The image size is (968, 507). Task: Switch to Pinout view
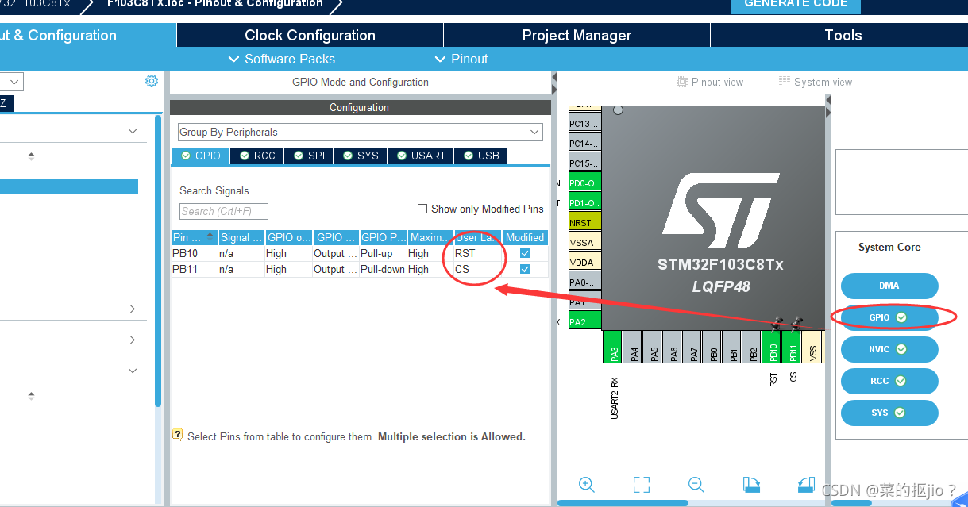(710, 82)
